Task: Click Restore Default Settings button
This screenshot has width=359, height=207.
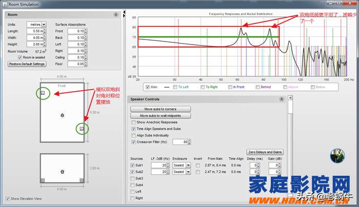Action: tap(27, 64)
